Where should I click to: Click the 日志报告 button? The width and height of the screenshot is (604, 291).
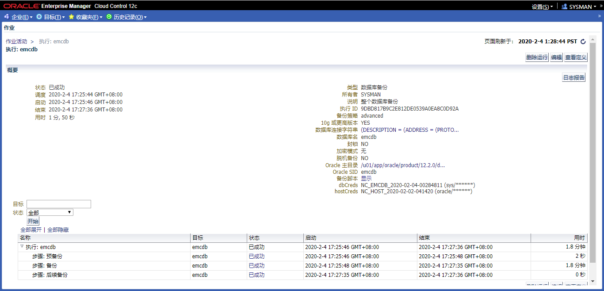573,78
